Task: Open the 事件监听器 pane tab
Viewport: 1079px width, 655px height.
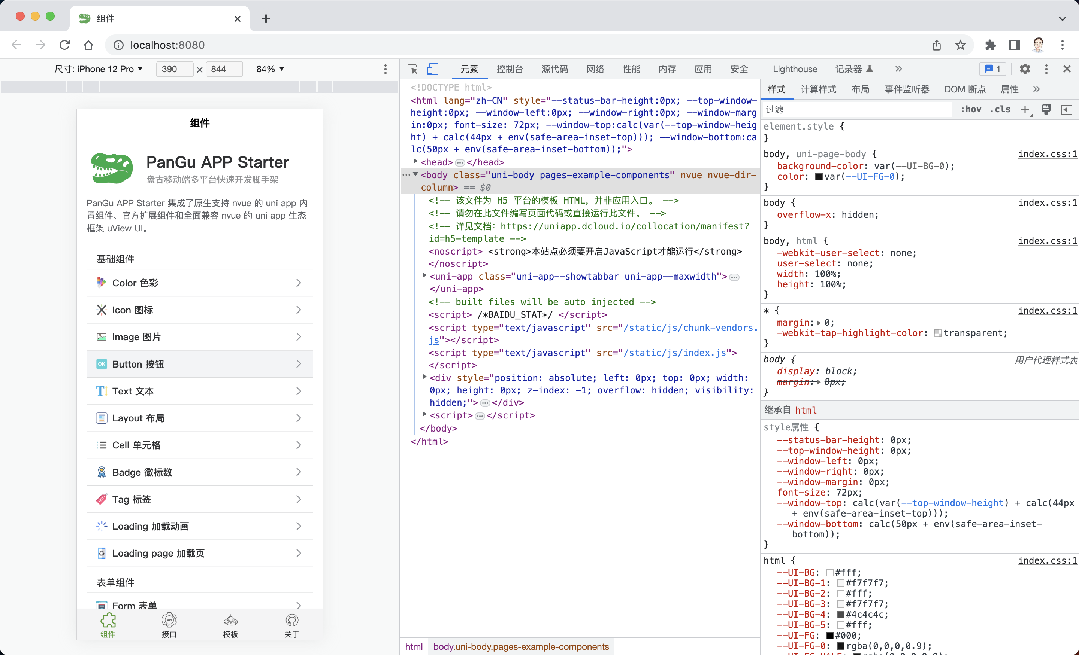Action: tap(907, 89)
